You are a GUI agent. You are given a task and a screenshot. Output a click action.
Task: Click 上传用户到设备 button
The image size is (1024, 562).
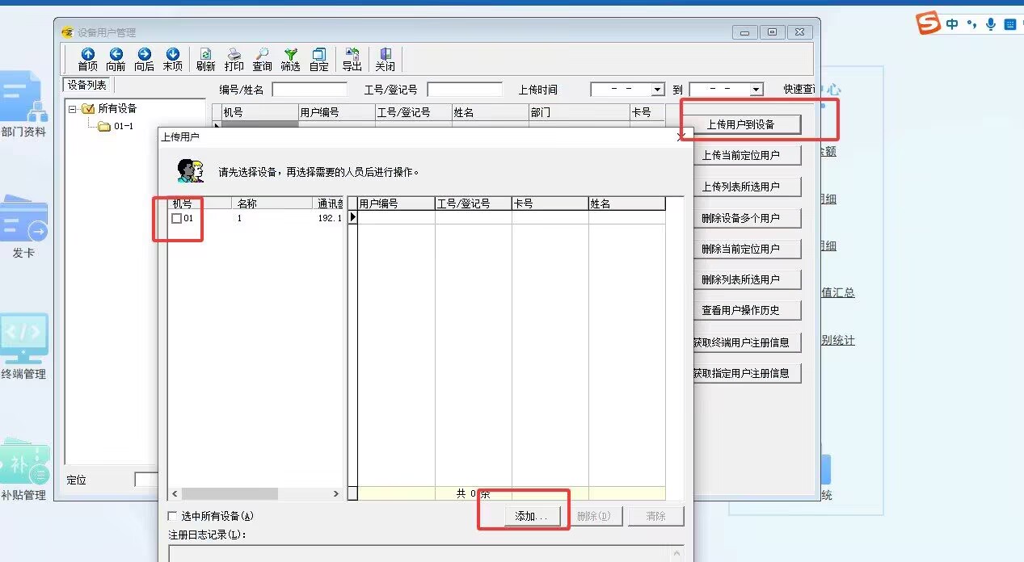740,124
